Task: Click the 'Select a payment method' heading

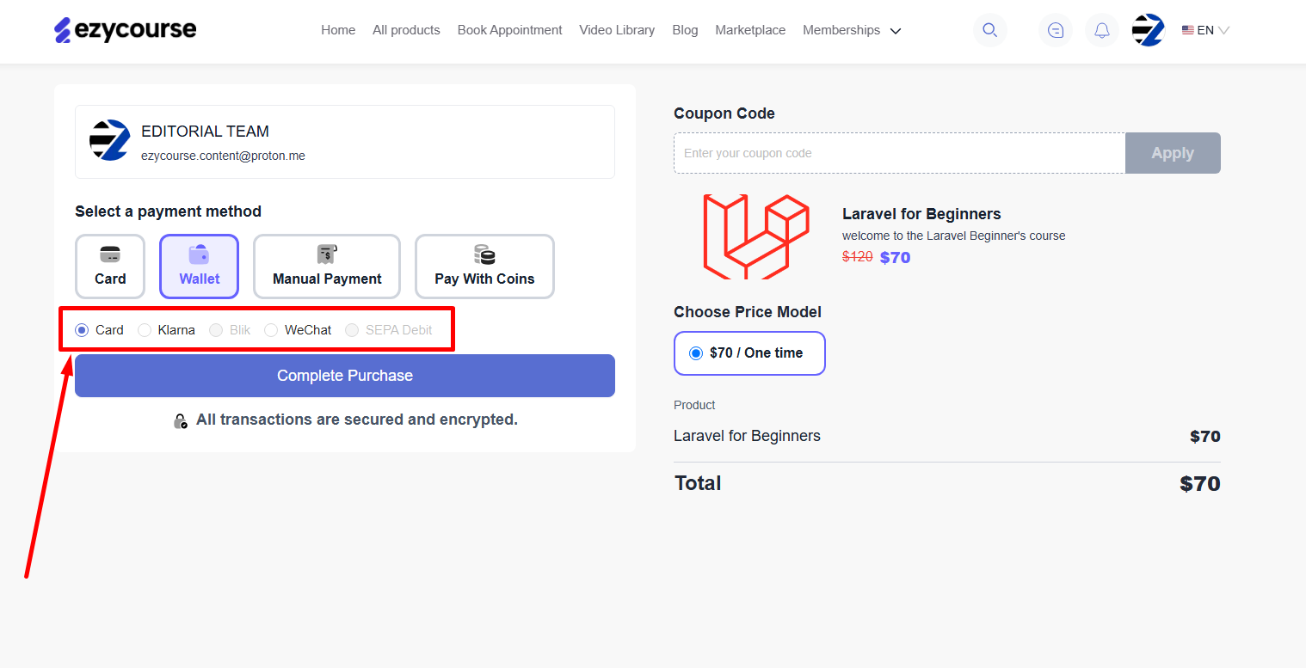Action: pos(168,211)
